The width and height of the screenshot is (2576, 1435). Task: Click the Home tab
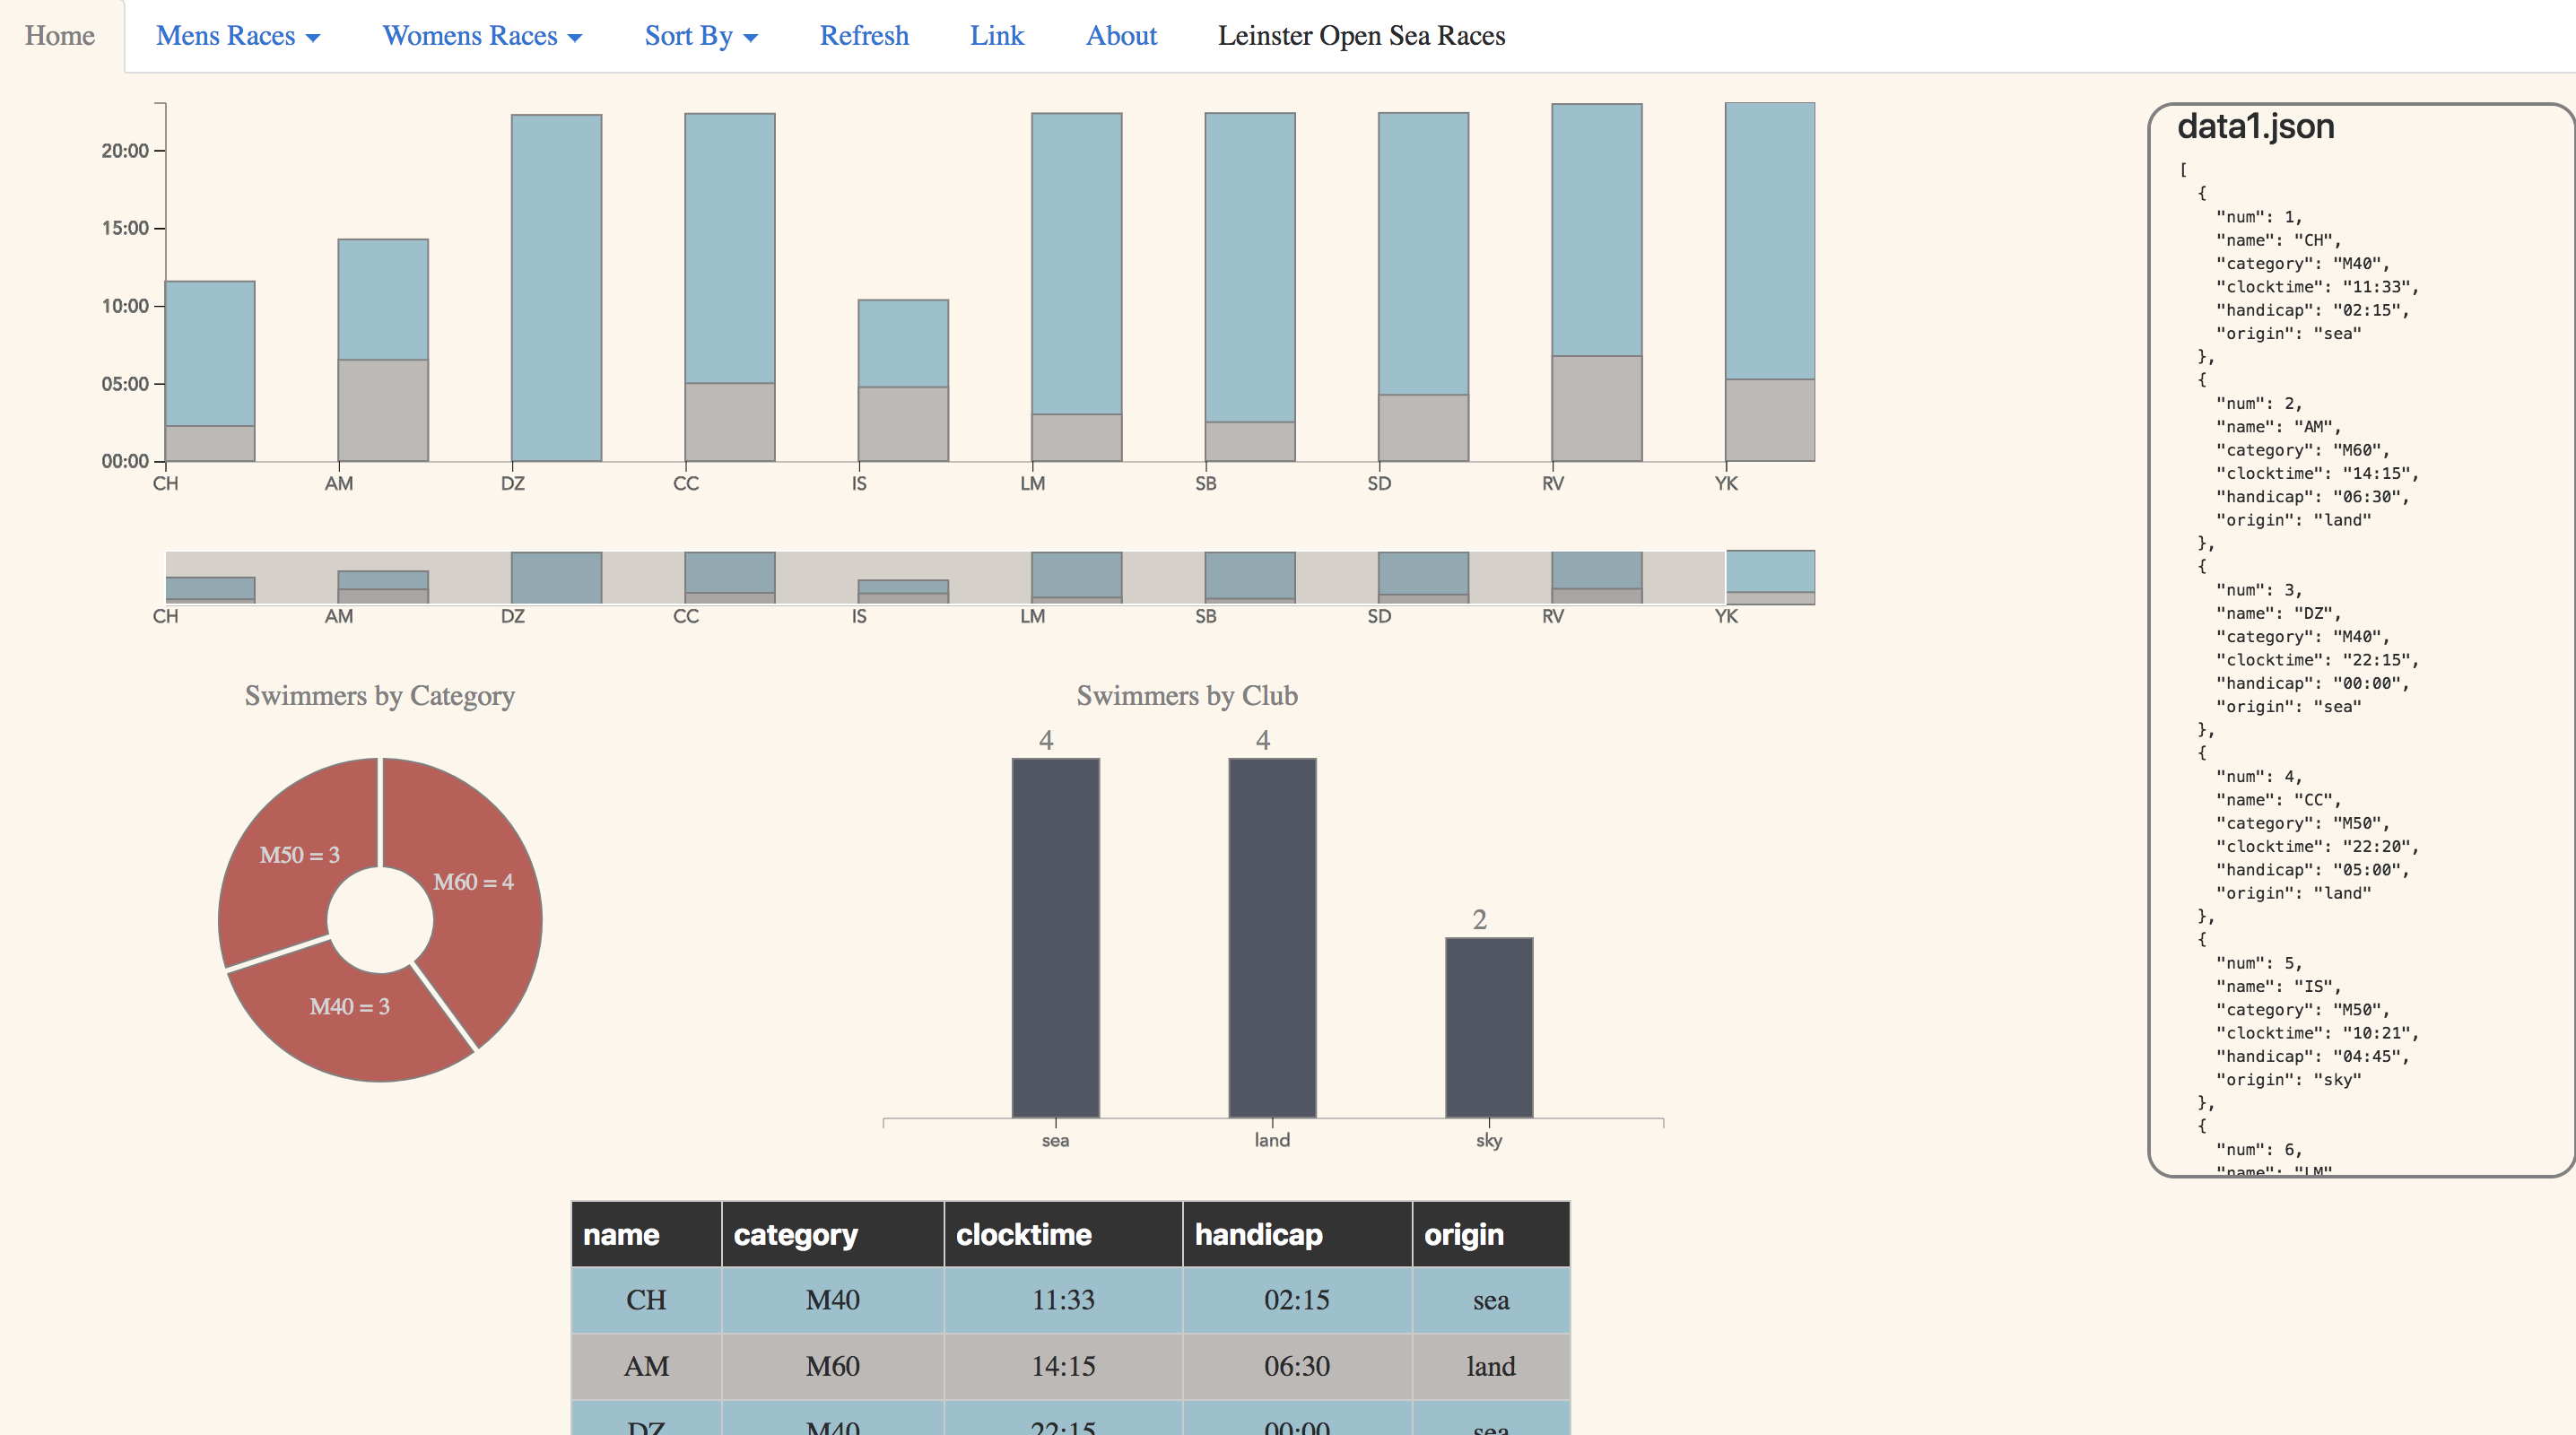tap(60, 36)
